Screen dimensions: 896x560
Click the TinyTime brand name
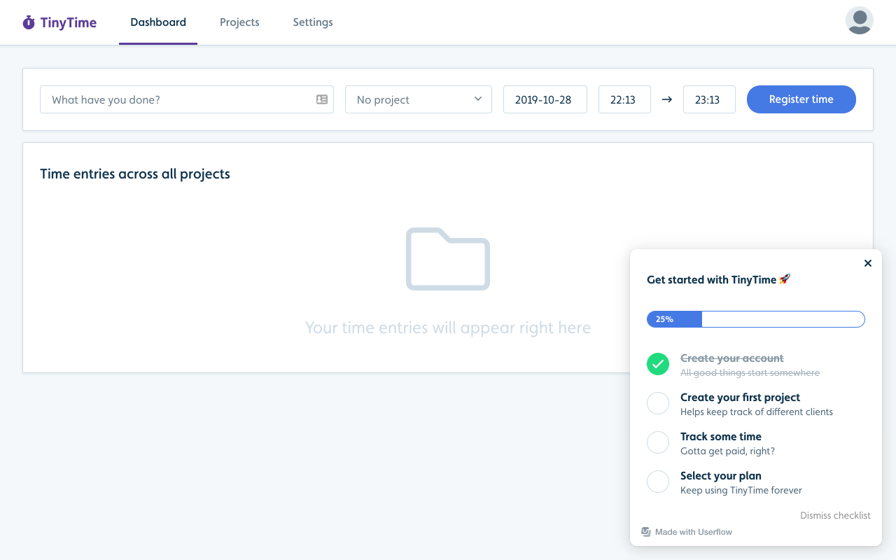69,22
